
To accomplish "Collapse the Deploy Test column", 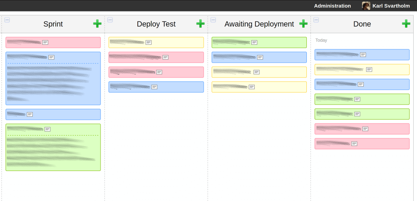I will click(x=110, y=20).
